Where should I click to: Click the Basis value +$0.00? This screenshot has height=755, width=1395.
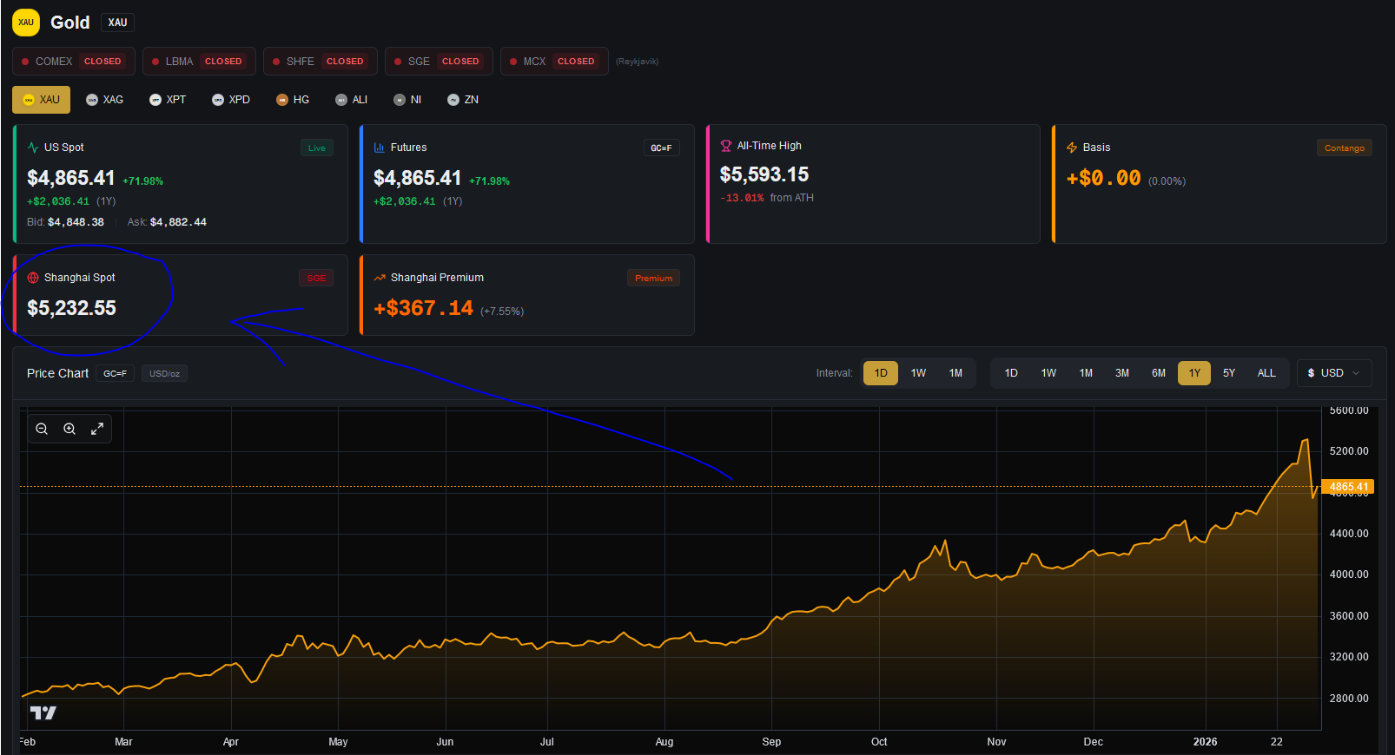click(x=1104, y=178)
